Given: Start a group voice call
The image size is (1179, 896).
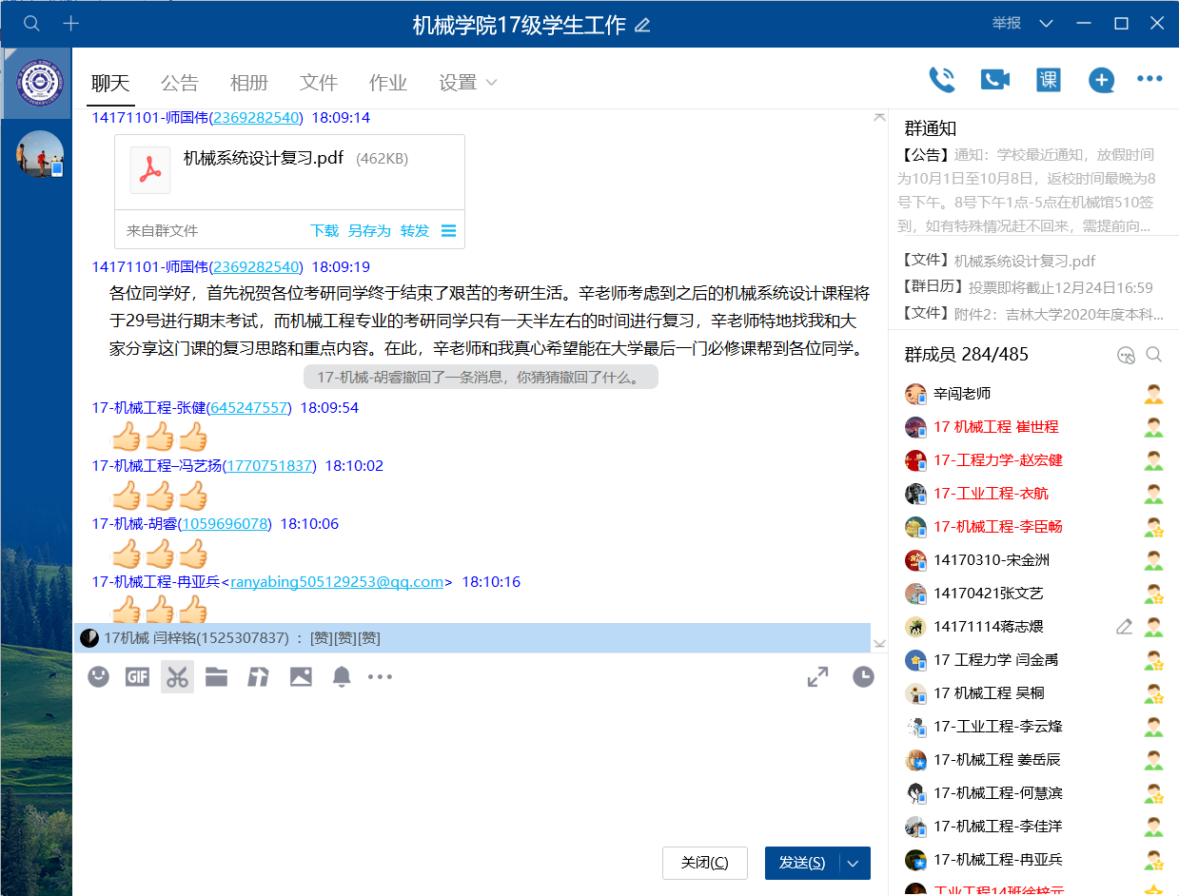Looking at the screenshot, I should (941, 80).
